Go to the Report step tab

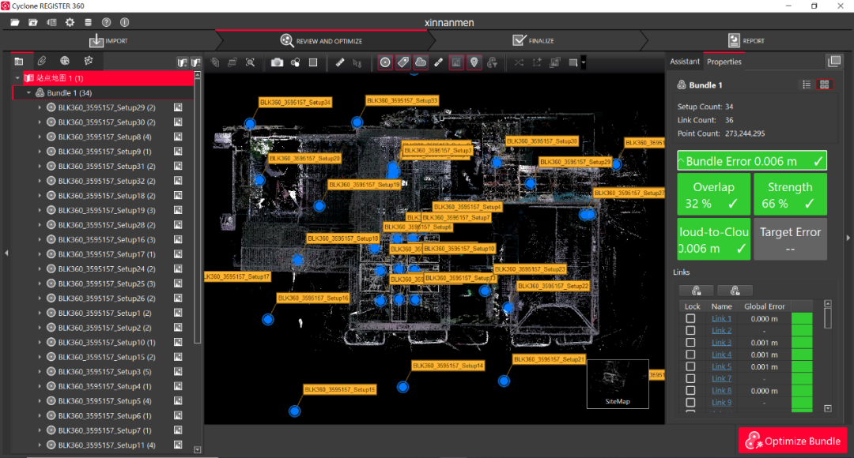tap(746, 41)
